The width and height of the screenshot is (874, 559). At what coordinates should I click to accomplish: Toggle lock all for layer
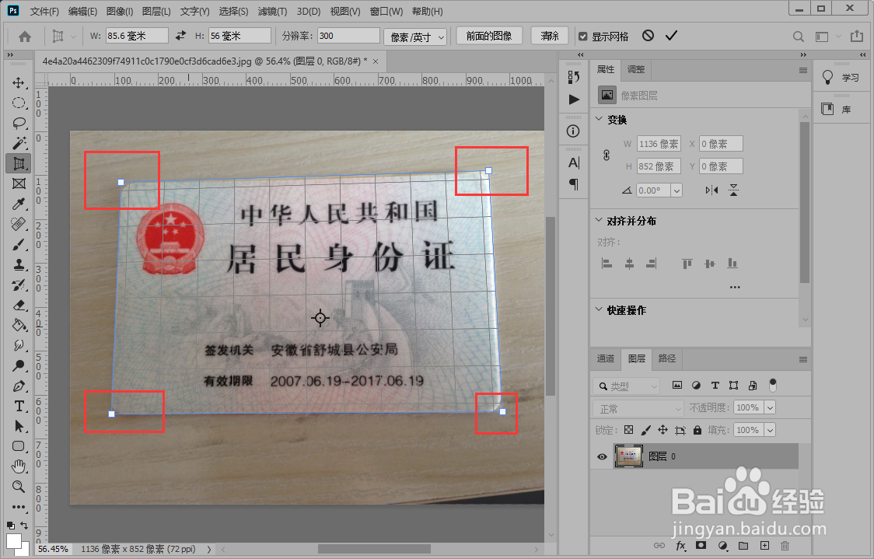697,430
